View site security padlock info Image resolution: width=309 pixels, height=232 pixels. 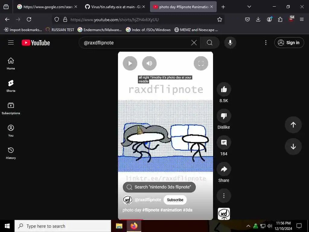point(65,19)
